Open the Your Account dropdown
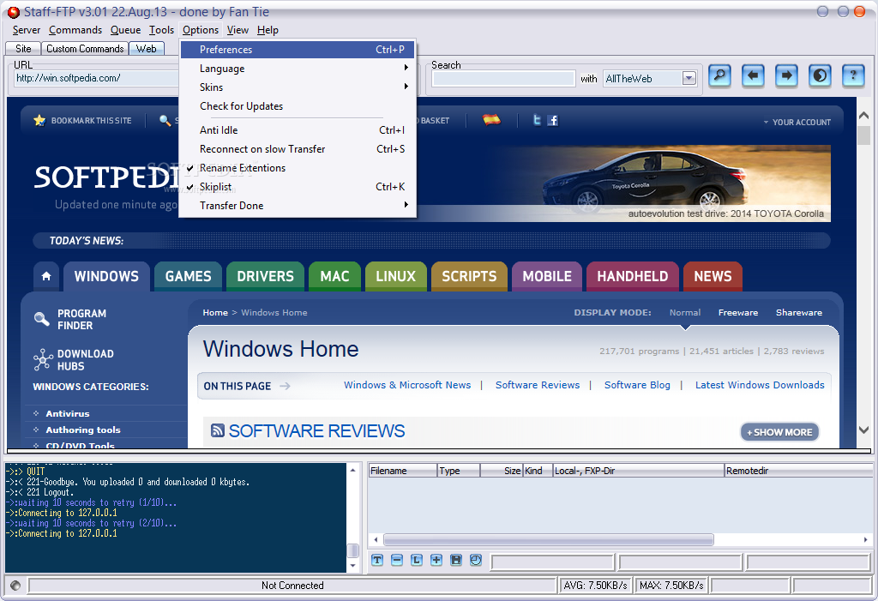Screen dimensions: 878x601 (797, 122)
